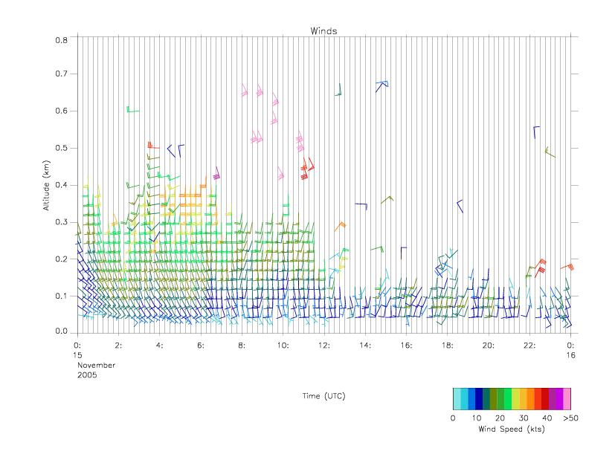Select the "30" legend value label
Image resolution: width=615 pixels, height=454 pixels.
[x=524, y=418]
